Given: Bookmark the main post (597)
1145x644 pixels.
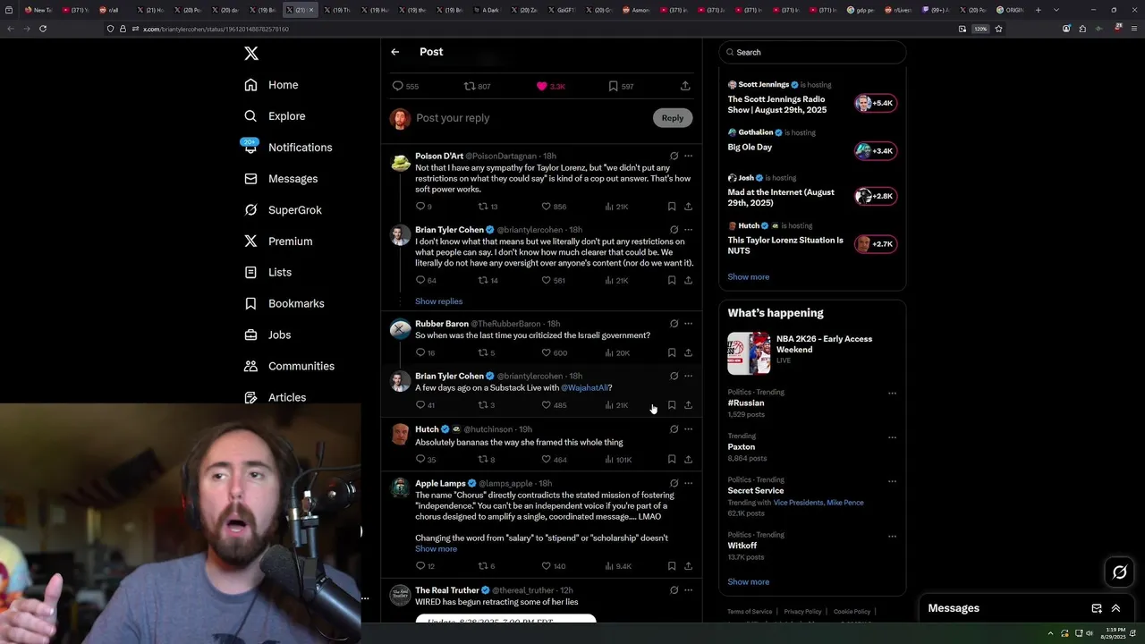Looking at the screenshot, I should (621, 86).
